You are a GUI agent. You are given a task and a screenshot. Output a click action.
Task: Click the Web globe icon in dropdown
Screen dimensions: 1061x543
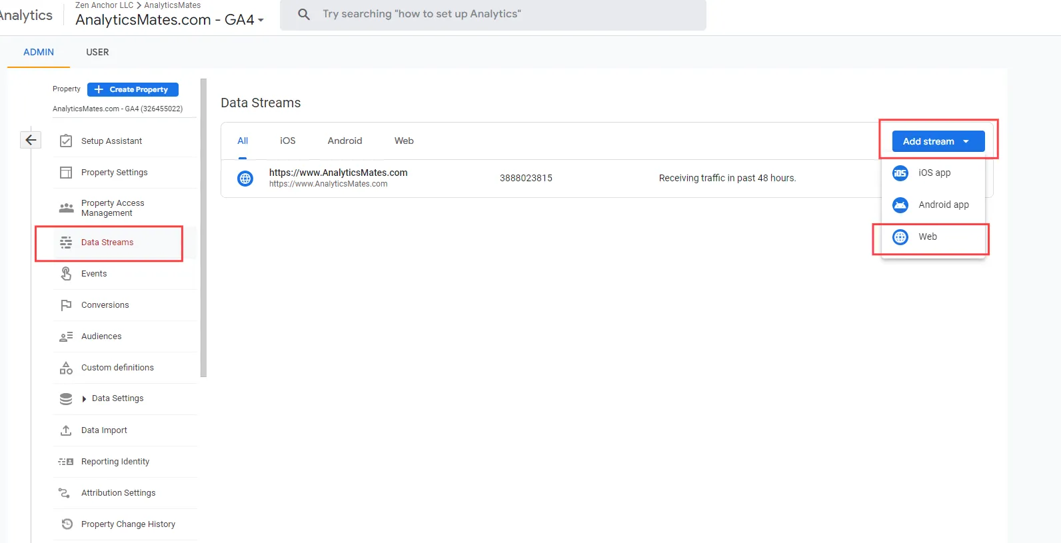pos(900,237)
